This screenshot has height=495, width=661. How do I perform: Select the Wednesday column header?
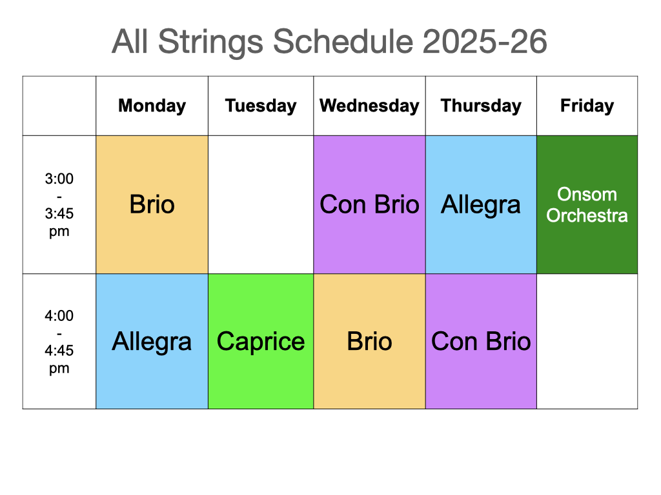coord(369,106)
